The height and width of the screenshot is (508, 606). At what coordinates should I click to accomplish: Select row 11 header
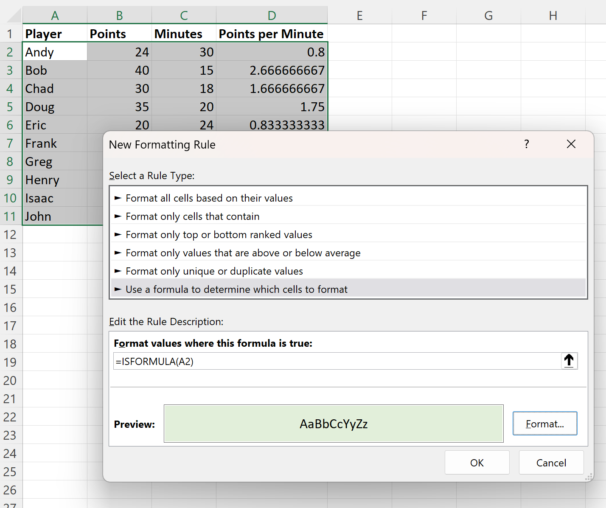click(x=11, y=216)
